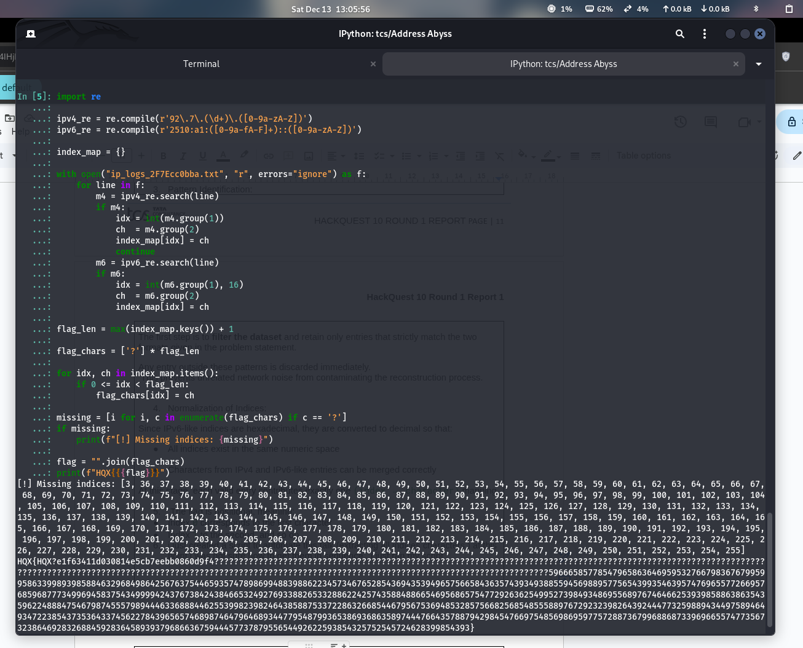Click the 'missing = [i for i, c' line
This screenshot has width=803, height=648.
tap(202, 417)
